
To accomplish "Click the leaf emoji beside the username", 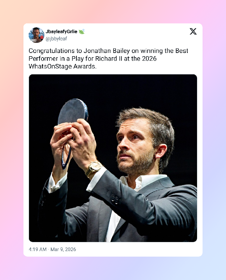I will [x=82, y=32].
